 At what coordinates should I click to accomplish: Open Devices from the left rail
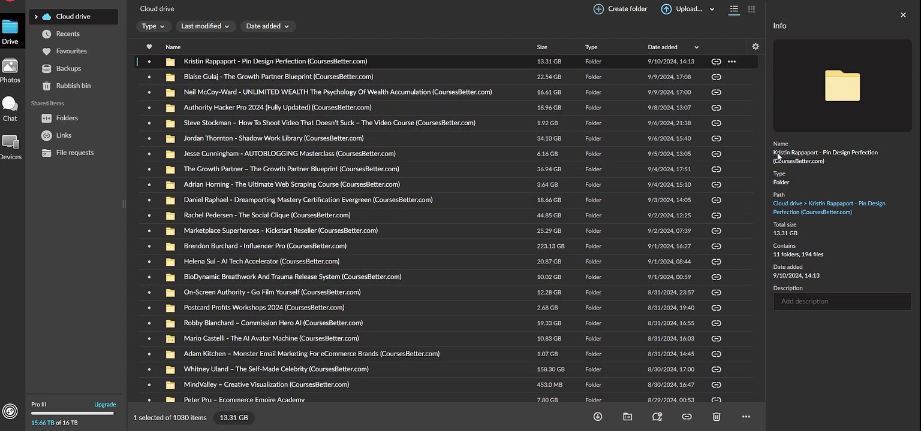point(10,147)
